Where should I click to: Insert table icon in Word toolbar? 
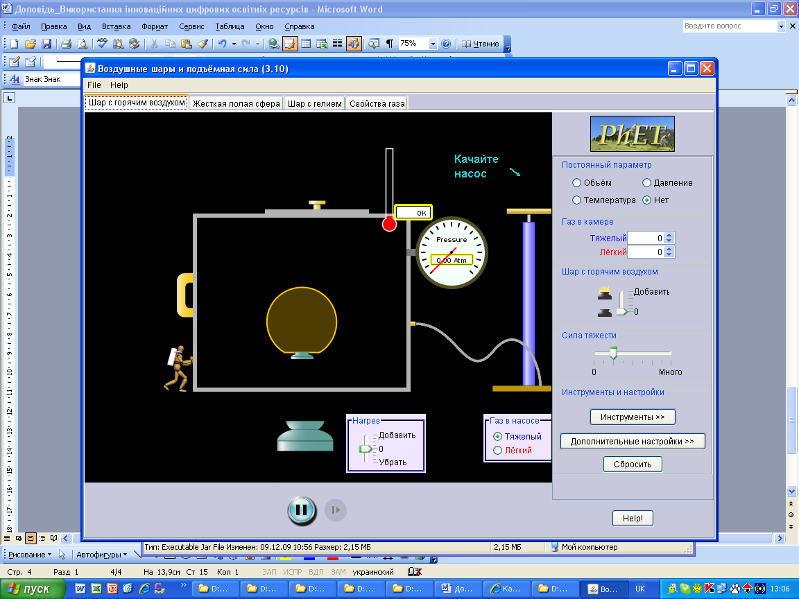coord(306,44)
